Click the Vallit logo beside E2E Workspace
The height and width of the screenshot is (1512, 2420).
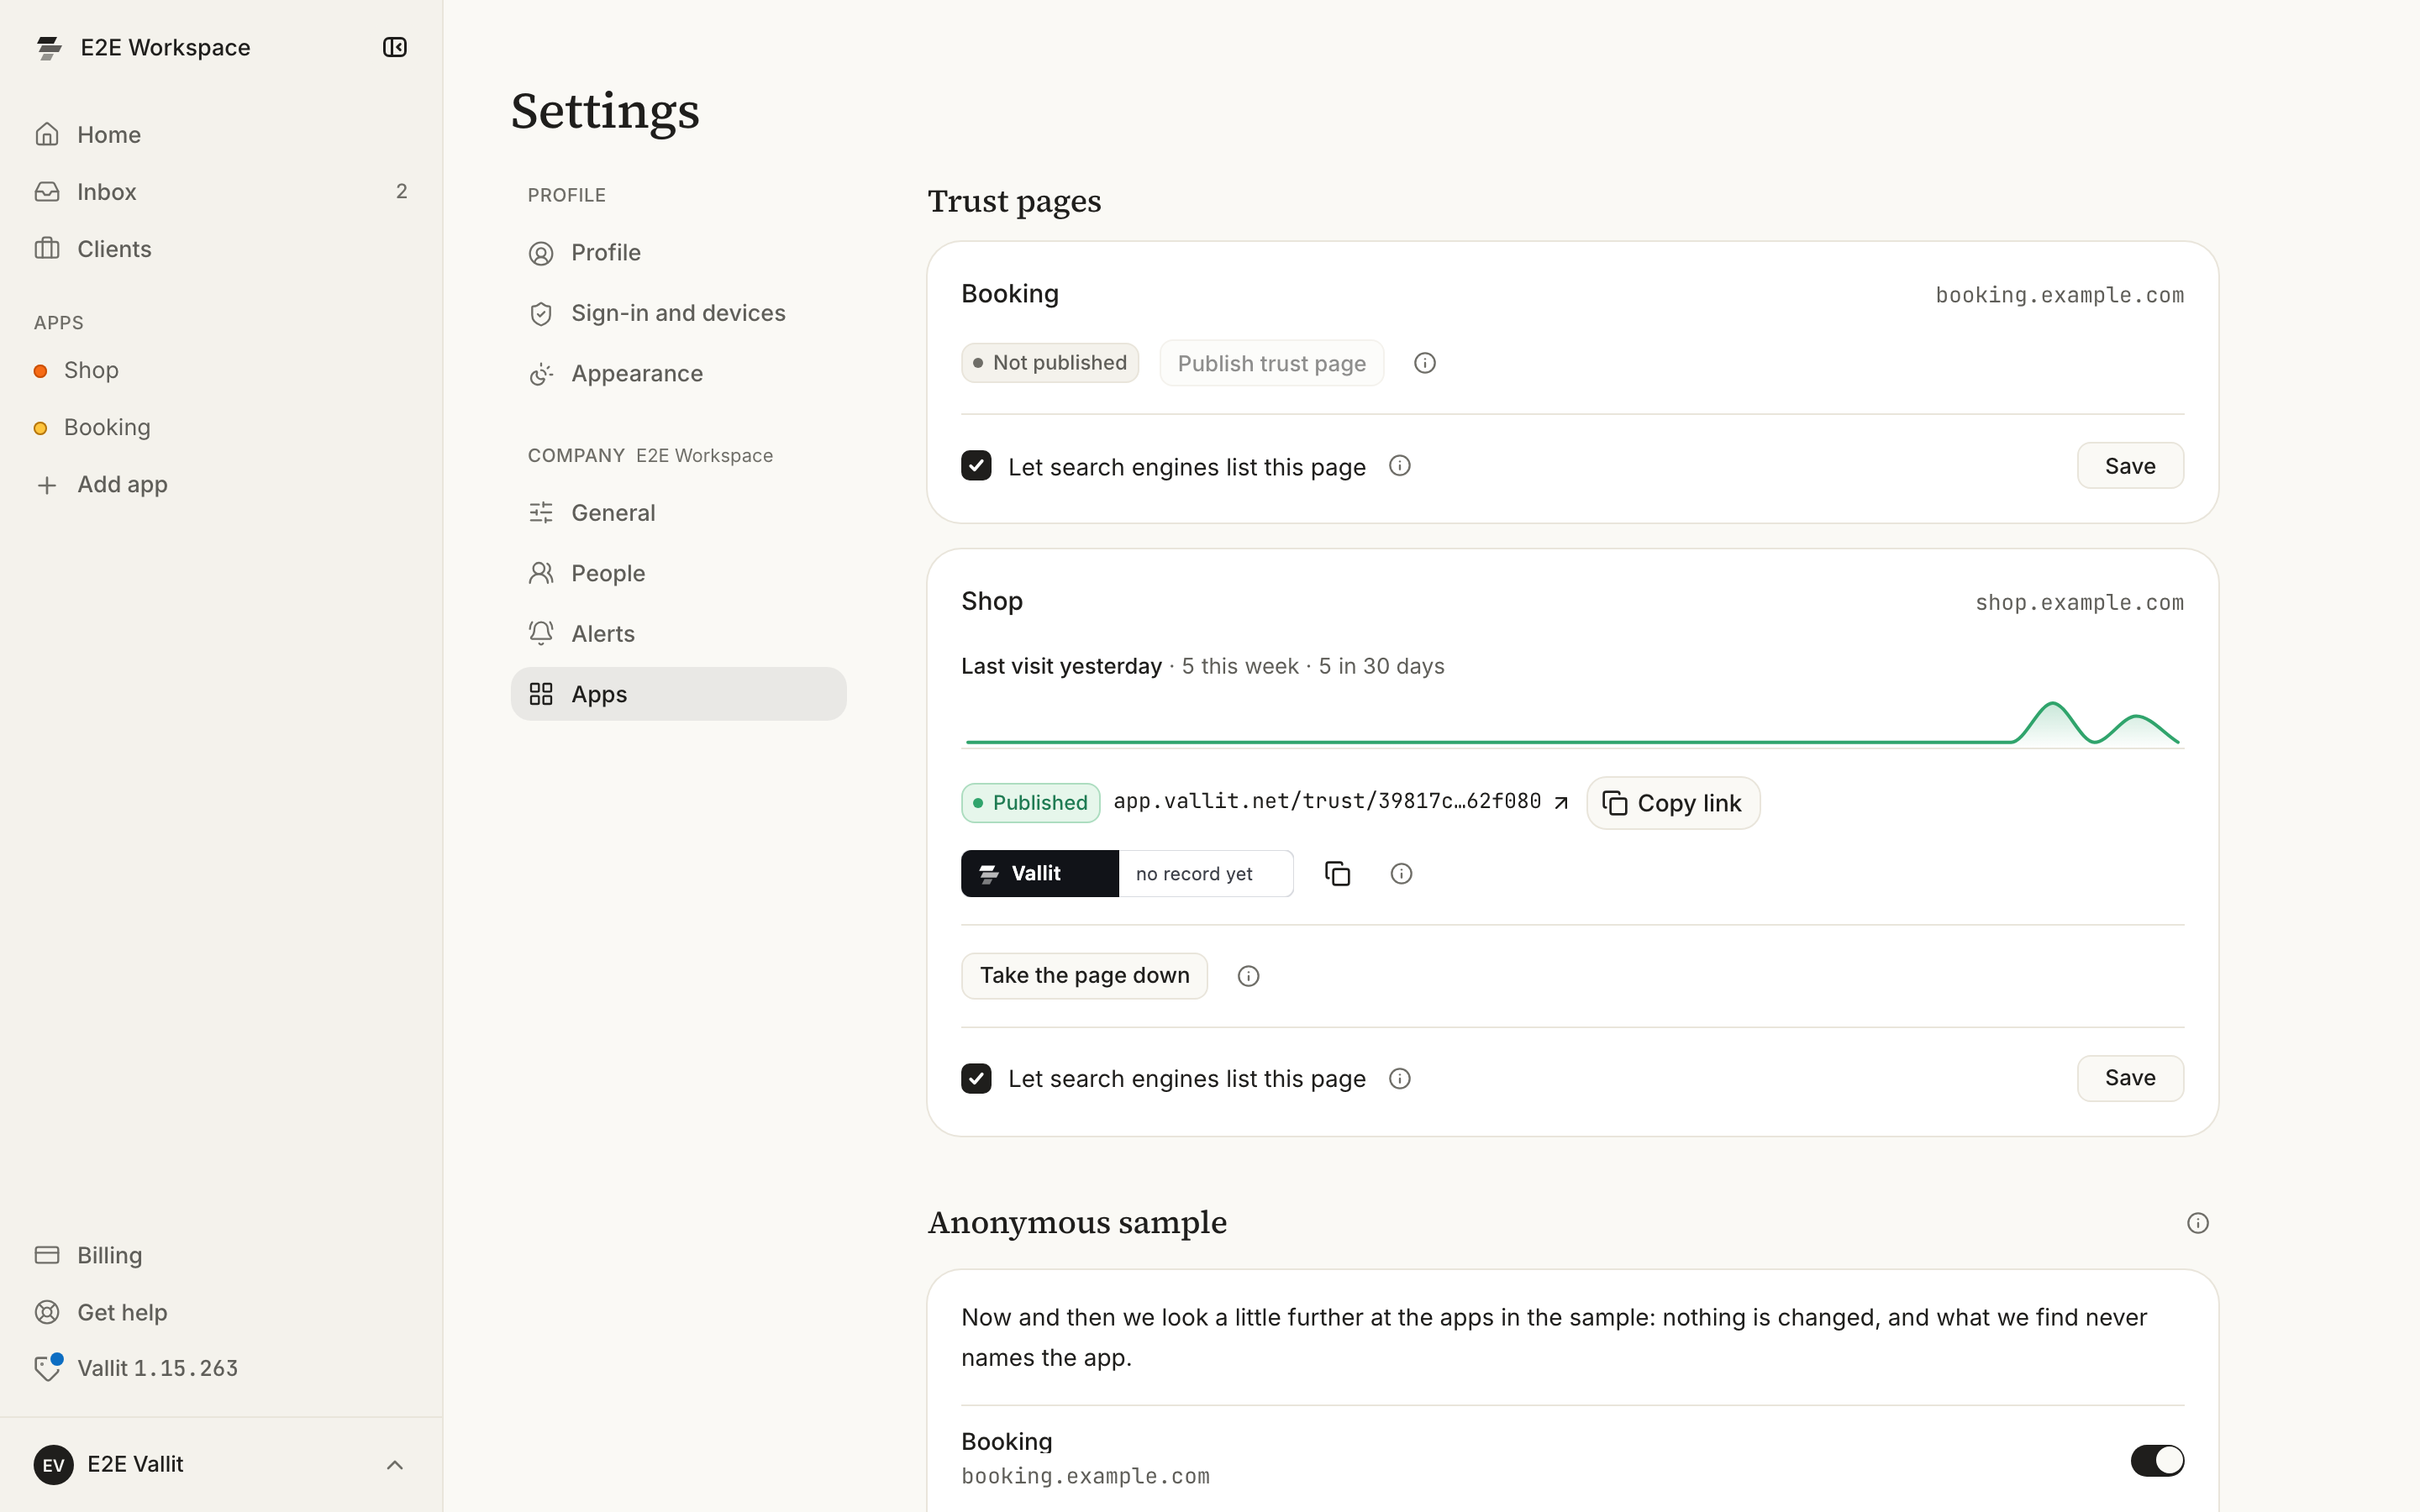tap(49, 47)
